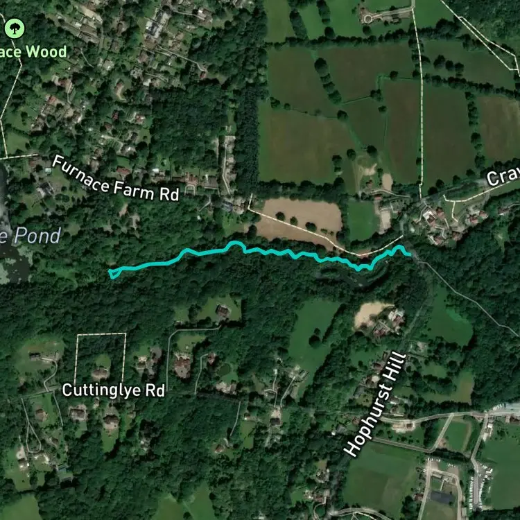Viewport: 520px width, 520px height.
Task: Click the green tree park icon
Action: pyautogui.click(x=15, y=28)
